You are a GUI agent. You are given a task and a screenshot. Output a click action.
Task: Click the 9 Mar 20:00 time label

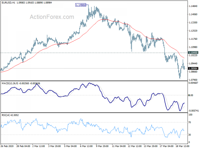point(102,146)
